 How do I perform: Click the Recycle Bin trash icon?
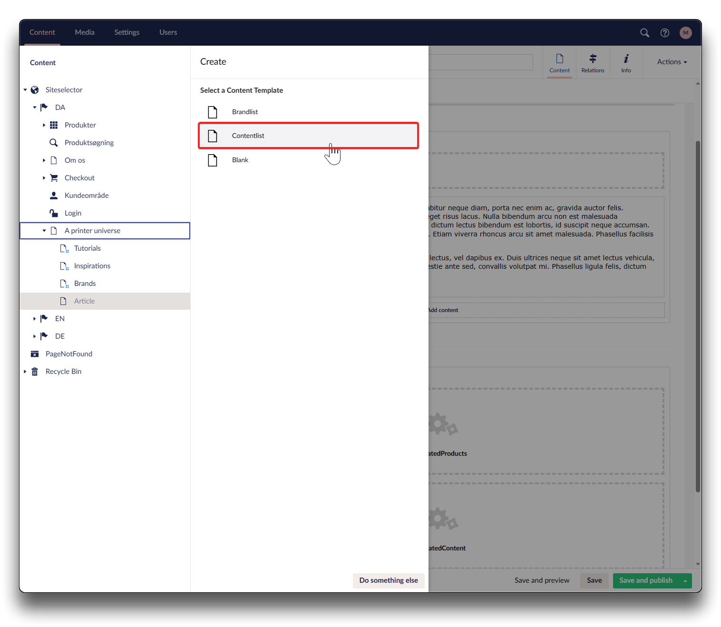35,372
